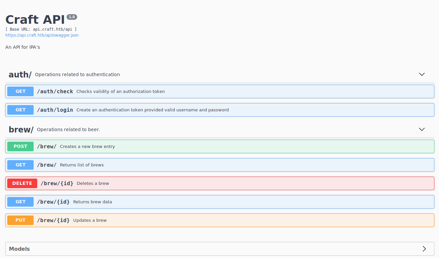Click the Models section title
The width and height of the screenshot is (439, 258).
(x=19, y=249)
